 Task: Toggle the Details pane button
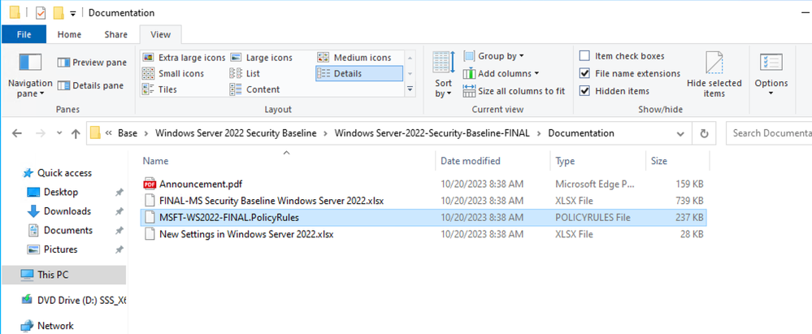pyautogui.click(x=90, y=85)
